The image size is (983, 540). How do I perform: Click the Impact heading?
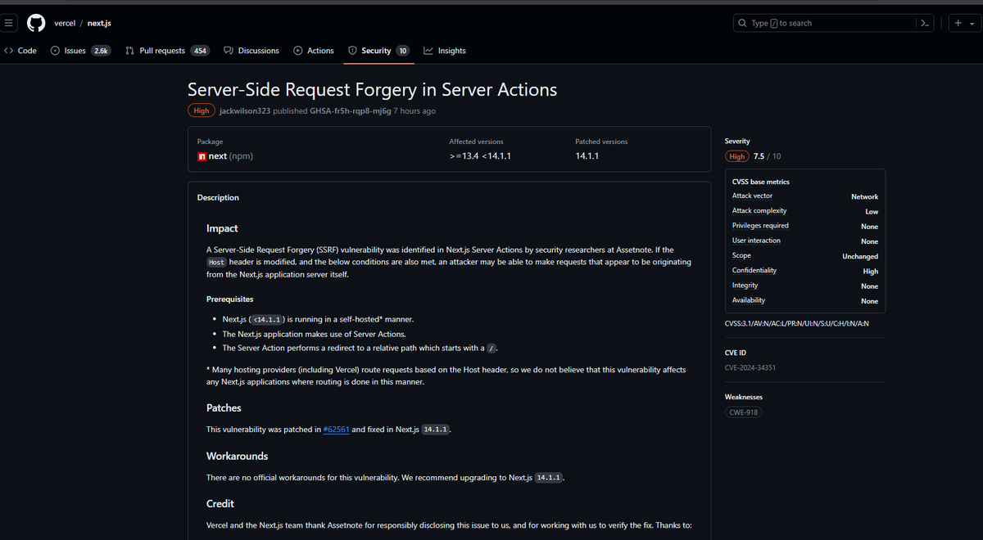pos(222,228)
